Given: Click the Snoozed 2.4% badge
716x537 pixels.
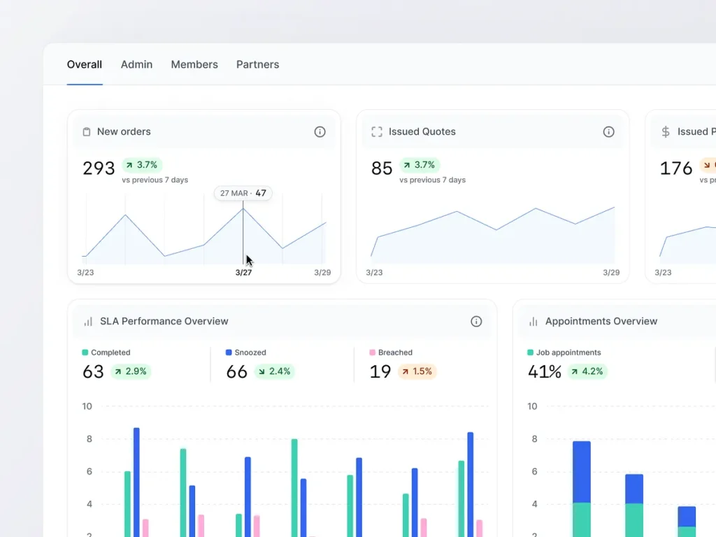Looking at the screenshot, I should click(x=275, y=371).
